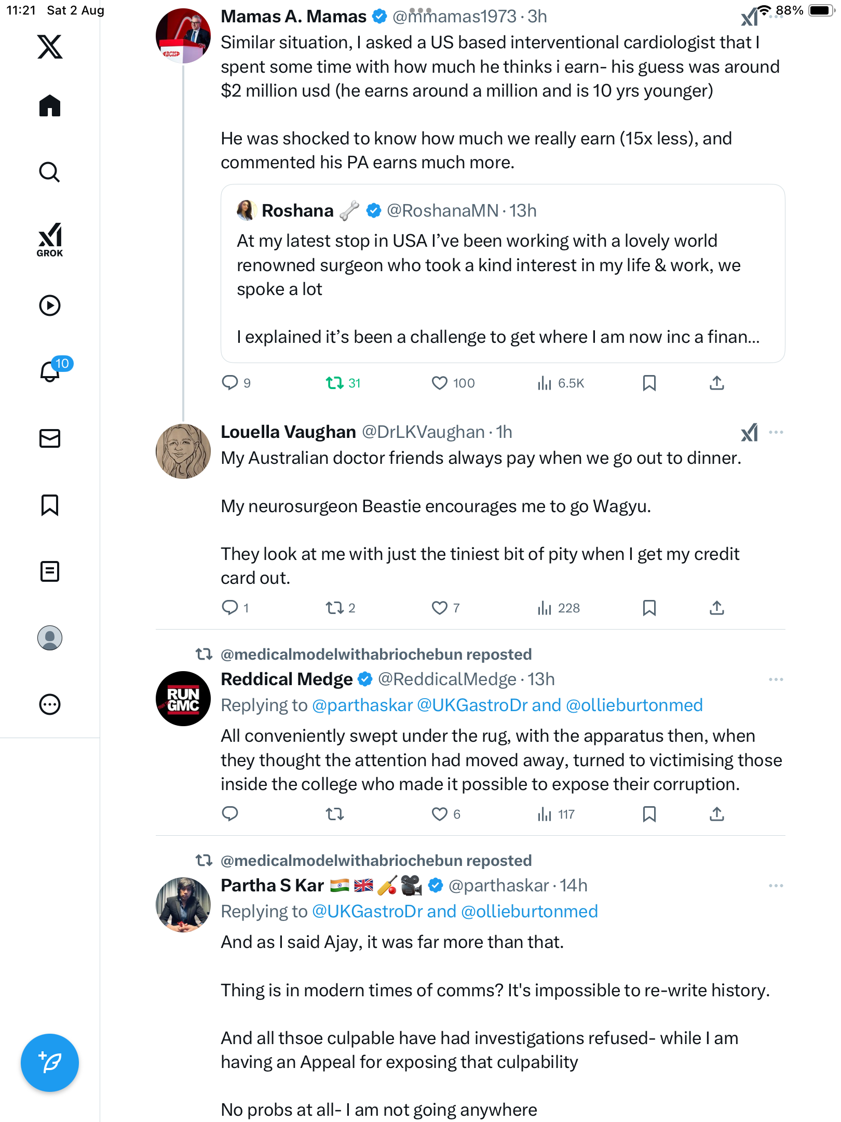Viewport: 841px width, 1122px height.
Task: Open more options on Reddical Medge post
Action: point(776,679)
